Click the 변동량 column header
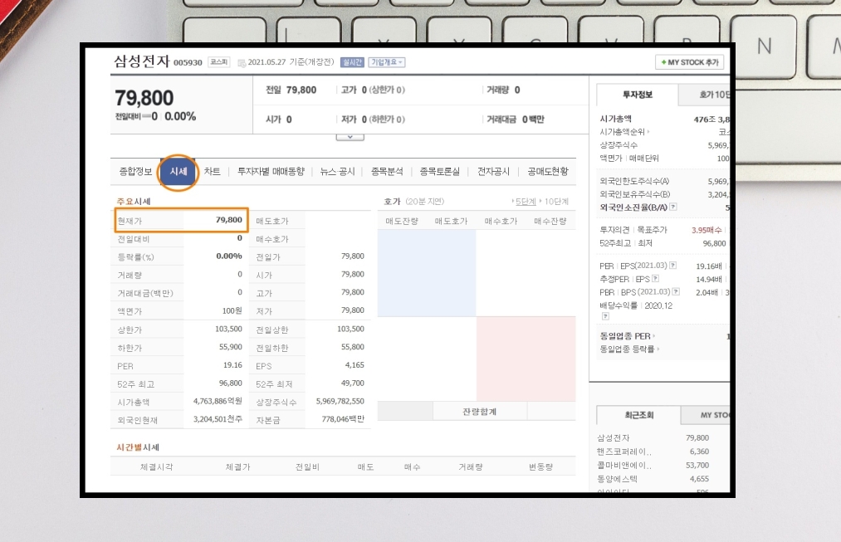 [x=540, y=467]
